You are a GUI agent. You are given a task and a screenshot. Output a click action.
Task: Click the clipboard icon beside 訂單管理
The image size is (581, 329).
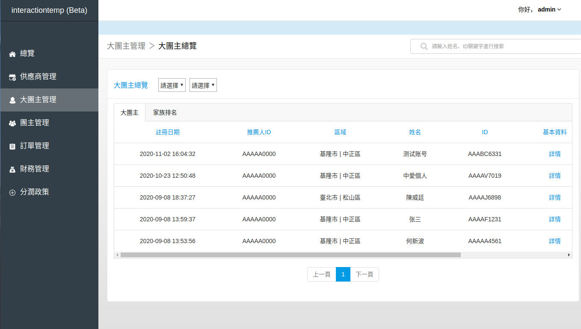[12, 146]
